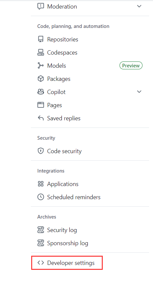Click the Applications grid icon
The height and width of the screenshot is (282, 153).
pos(41,184)
